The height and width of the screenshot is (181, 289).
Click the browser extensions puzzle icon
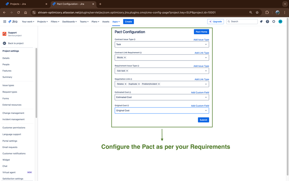(267, 12)
